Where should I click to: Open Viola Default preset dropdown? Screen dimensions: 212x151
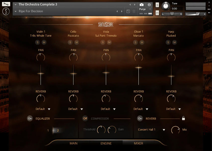[x=108, y=109]
